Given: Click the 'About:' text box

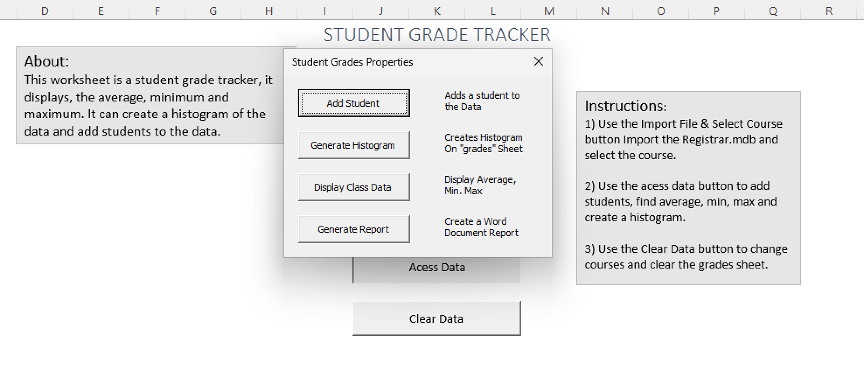Looking at the screenshot, I should [x=150, y=95].
